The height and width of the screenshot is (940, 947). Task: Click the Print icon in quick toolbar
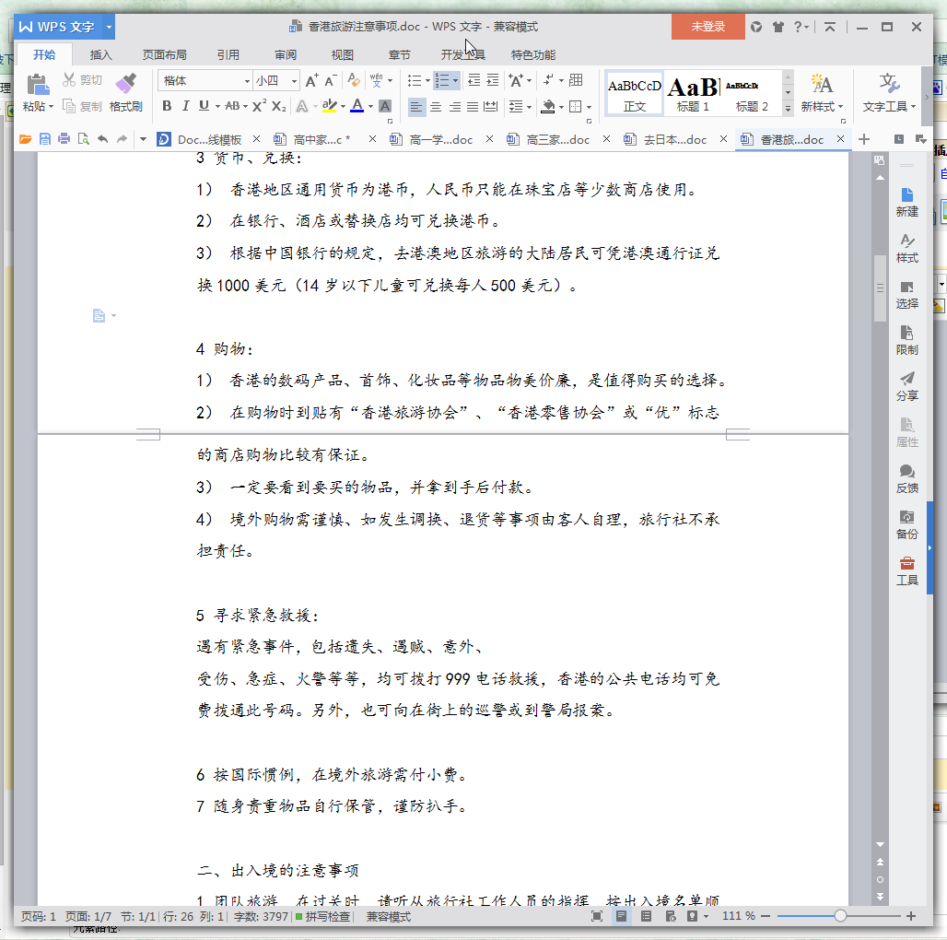point(64,139)
